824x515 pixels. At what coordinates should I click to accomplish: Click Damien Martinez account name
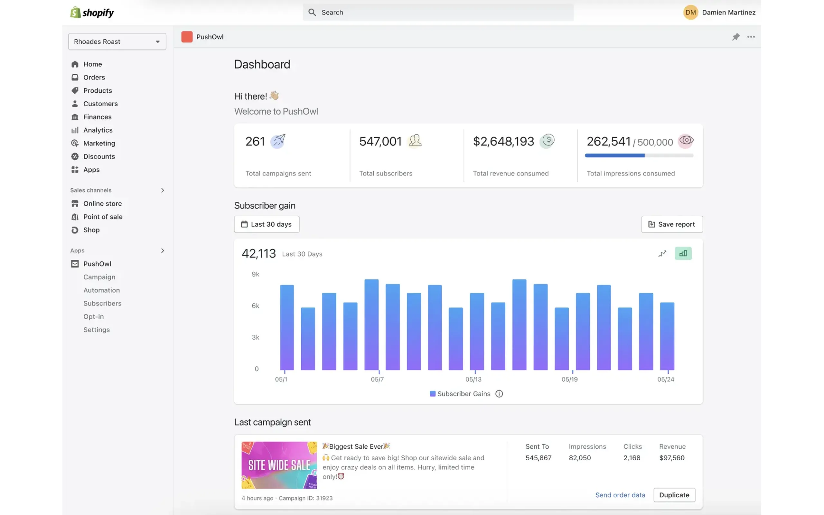[x=729, y=12]
